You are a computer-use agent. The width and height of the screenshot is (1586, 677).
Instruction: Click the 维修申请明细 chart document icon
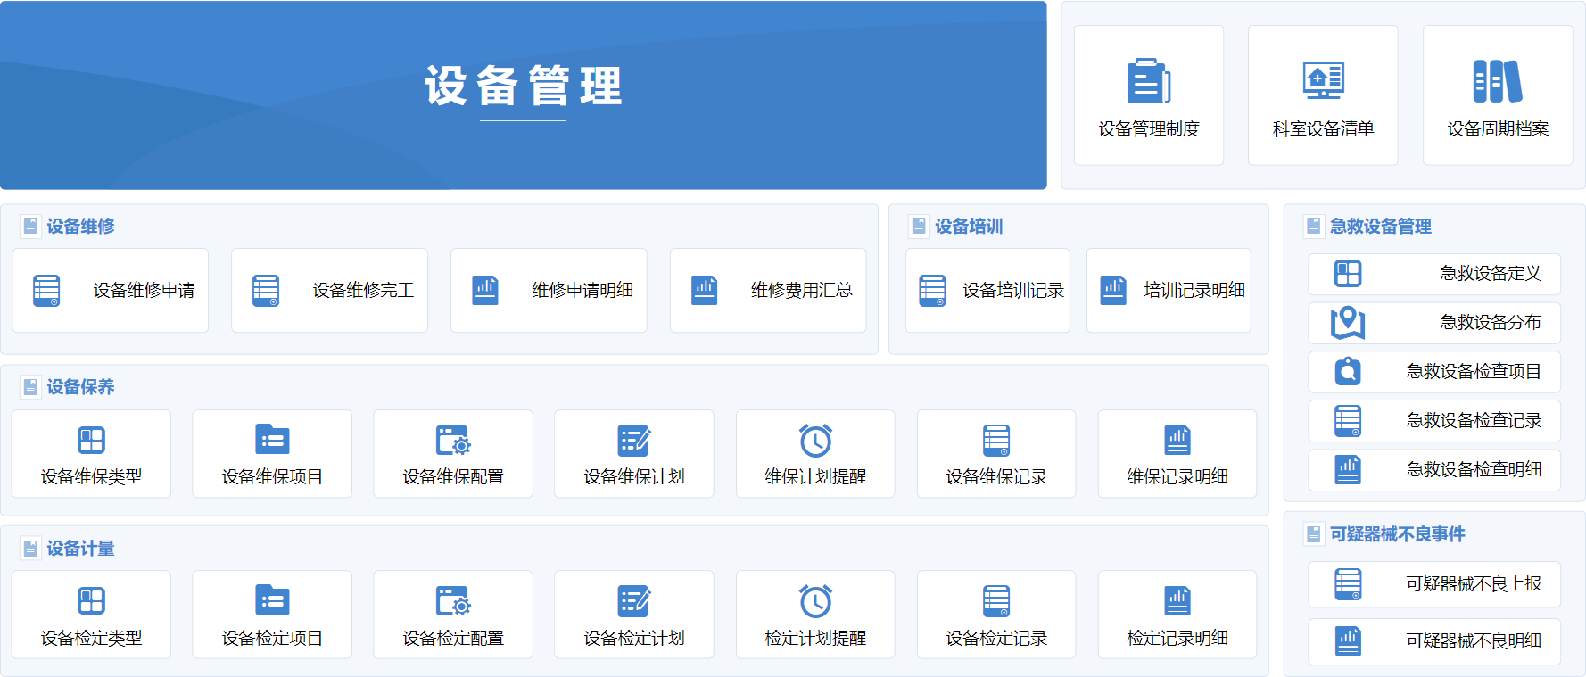pos(485,291)
